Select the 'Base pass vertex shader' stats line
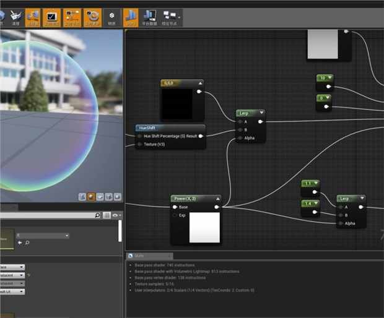384x318 pixels. click(x=170, y=278)
